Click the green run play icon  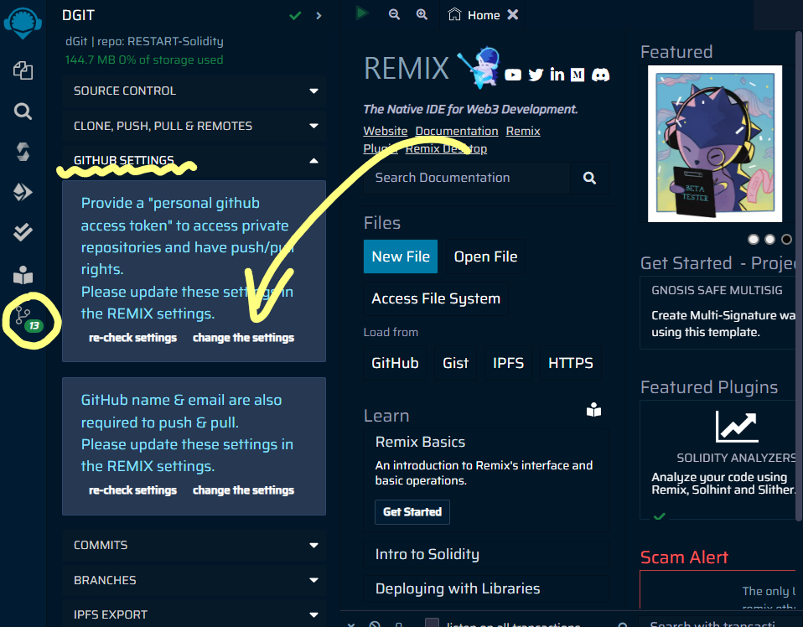click(361, 13)
